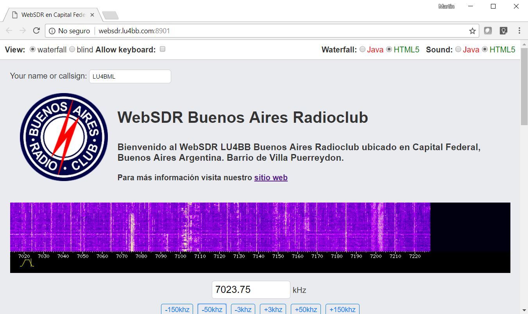Click the yellow filter passband marker
Viewport: 528px width, 314px height.
pos(27,263)
